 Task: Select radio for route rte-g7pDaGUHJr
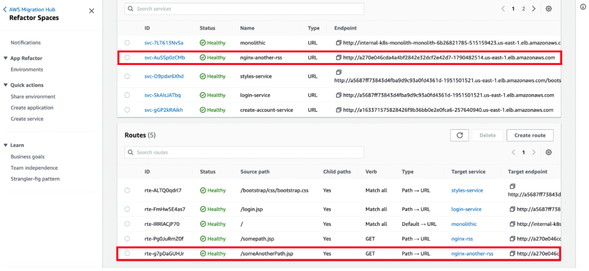127,253
